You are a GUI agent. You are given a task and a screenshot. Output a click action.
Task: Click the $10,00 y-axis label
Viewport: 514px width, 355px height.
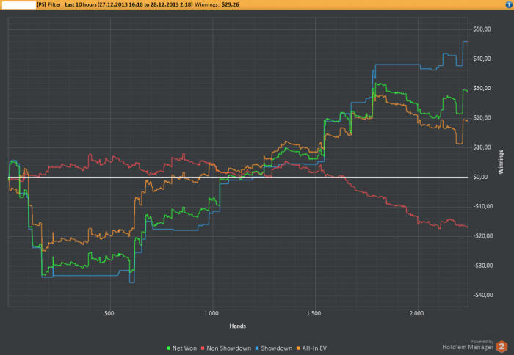pos(482,147)
